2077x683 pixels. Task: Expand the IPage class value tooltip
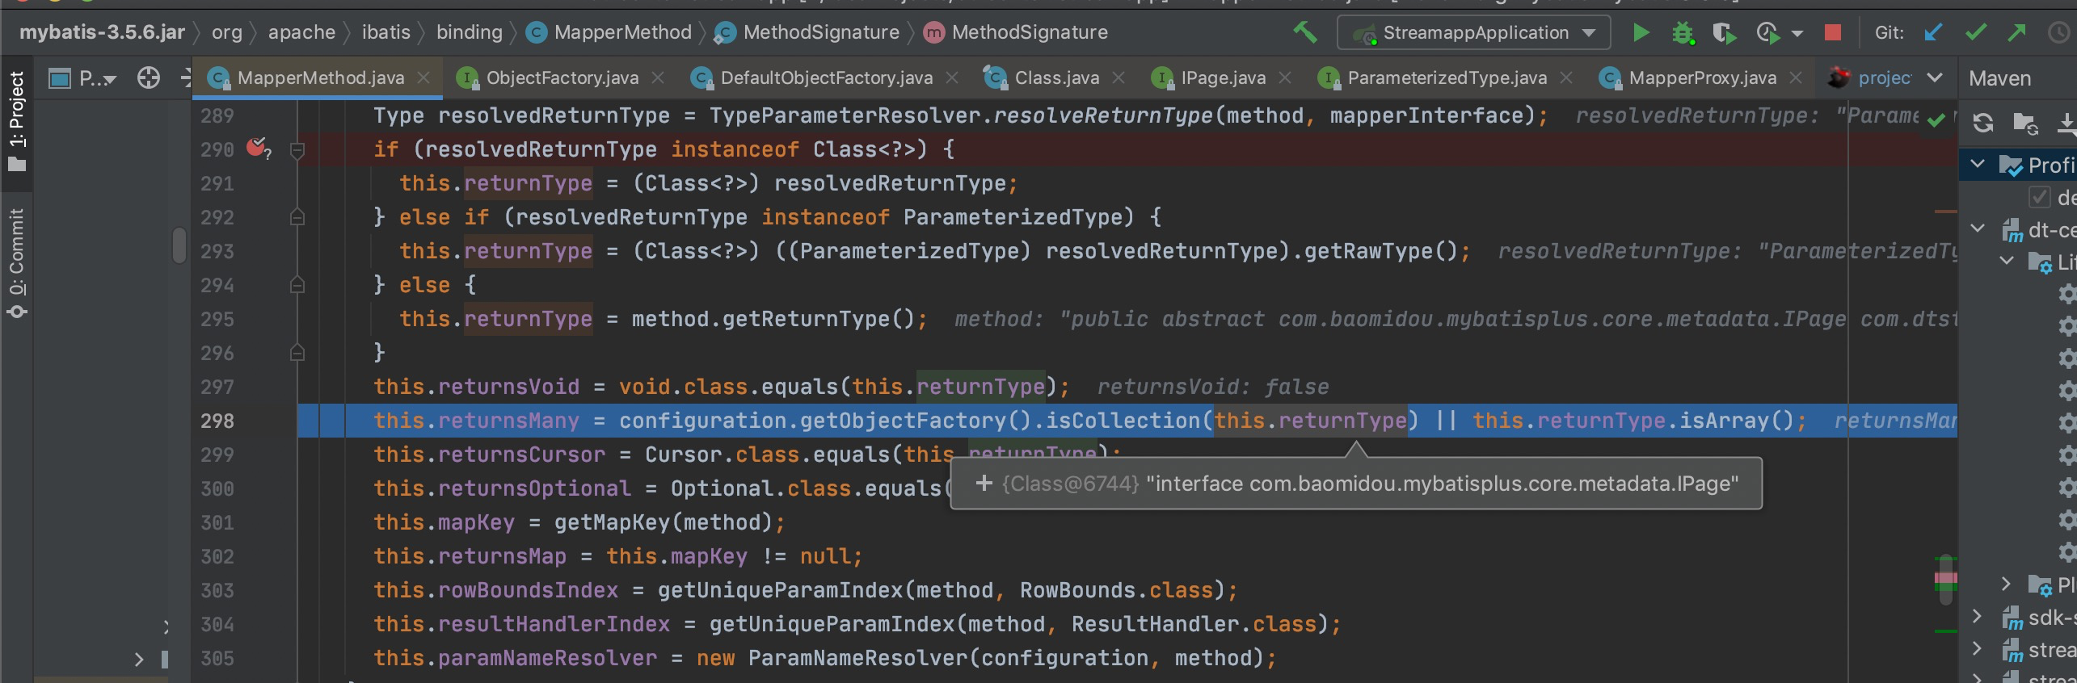coord(984,483)
